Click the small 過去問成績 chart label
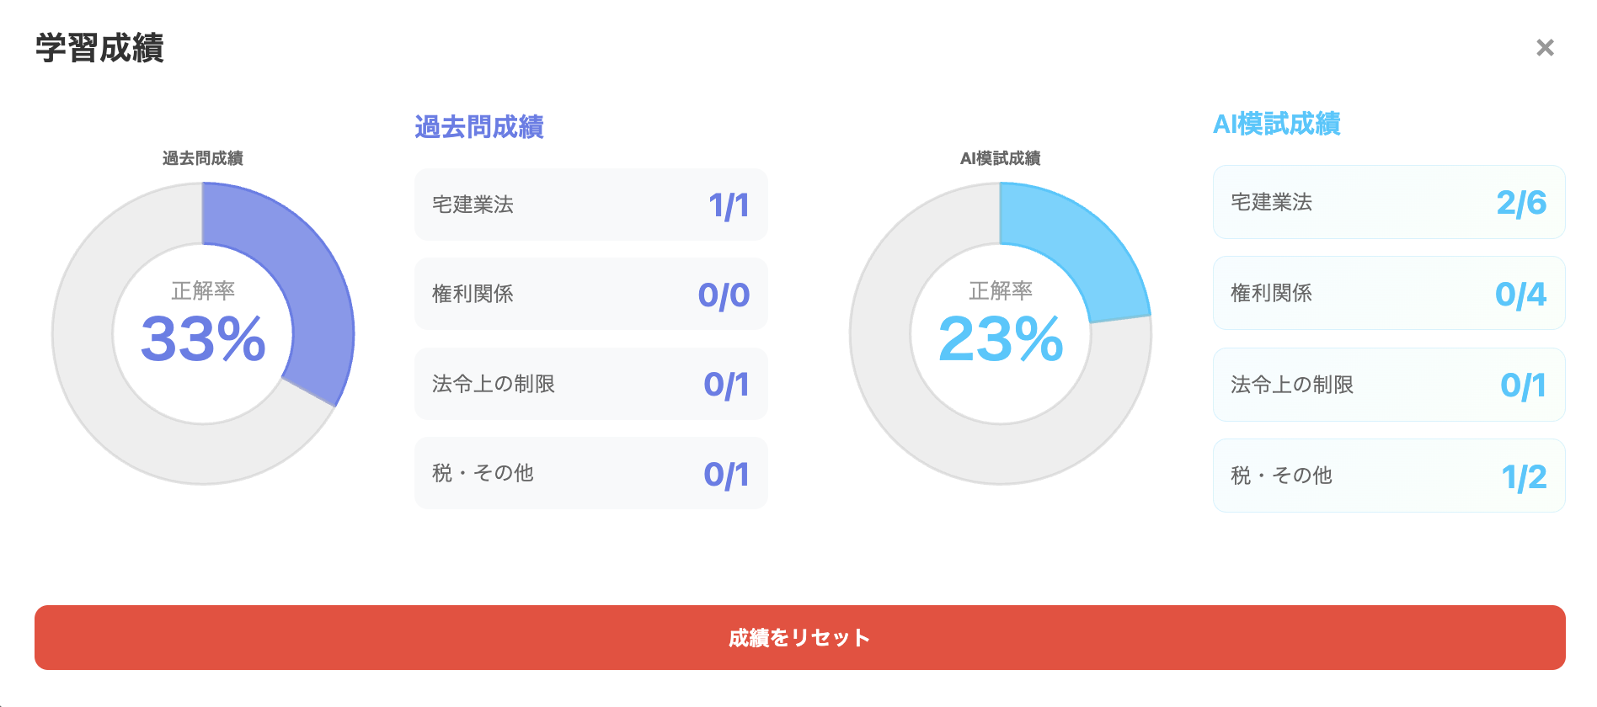The image size is (1597, 707). [x=203, y=158]
